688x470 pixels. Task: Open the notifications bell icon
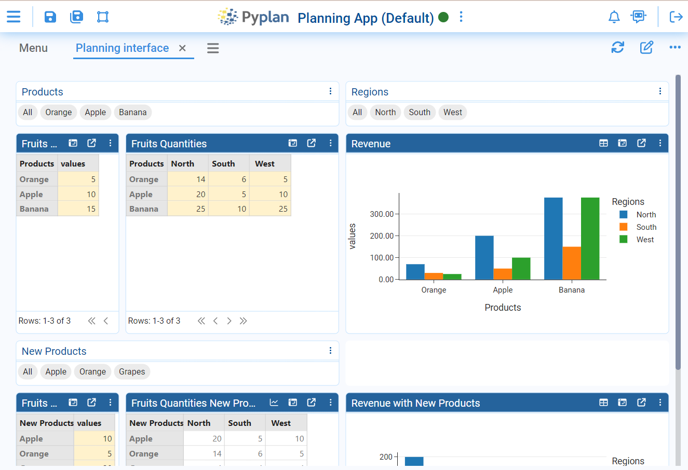[614, 17]
